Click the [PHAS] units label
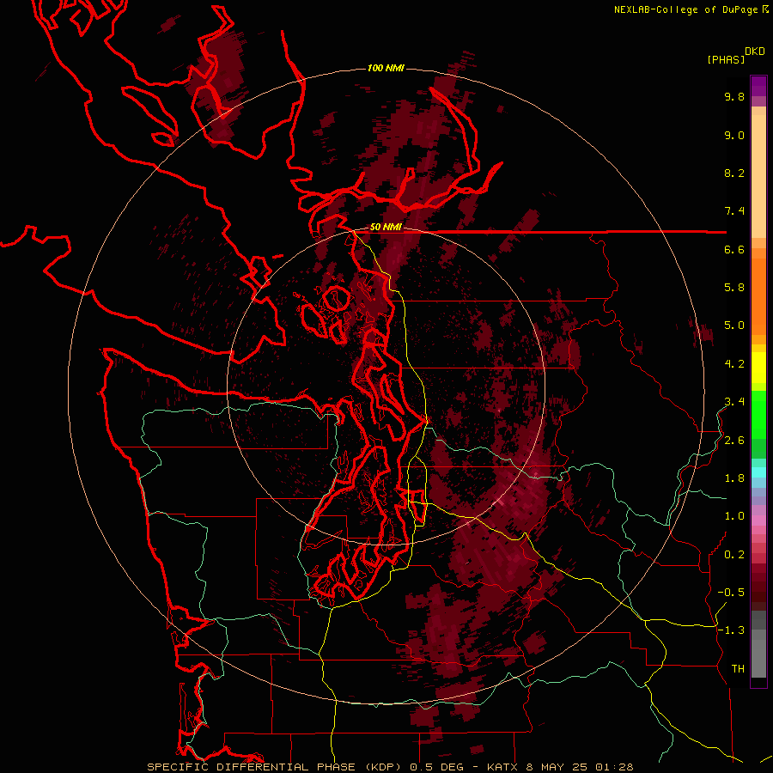 [725, 59]
